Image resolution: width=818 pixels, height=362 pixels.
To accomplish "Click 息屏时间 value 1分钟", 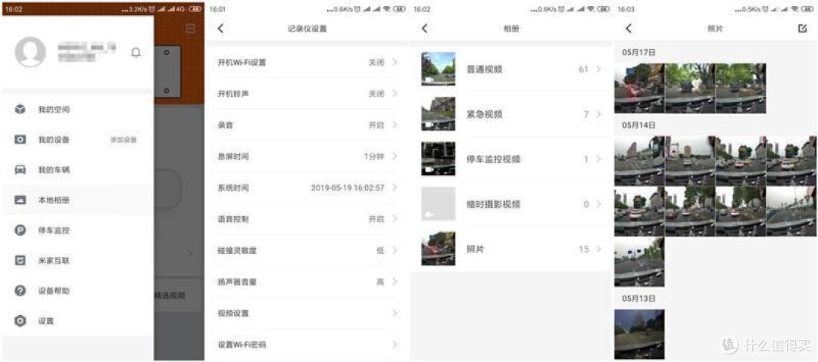I will point(374,156).
